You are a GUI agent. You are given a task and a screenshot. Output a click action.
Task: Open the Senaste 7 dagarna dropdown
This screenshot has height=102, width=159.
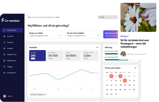pos(38,94)
